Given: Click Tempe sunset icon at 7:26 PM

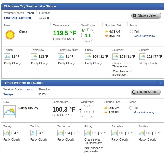Looking at the screenshot, I should click(x=106, y=112).
